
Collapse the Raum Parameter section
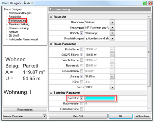point(51,44)
